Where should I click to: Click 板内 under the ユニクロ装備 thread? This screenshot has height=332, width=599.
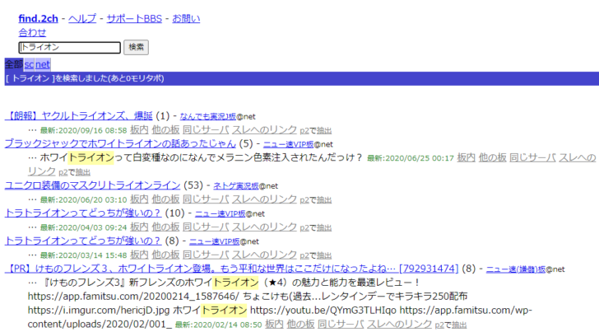click(139, 199)
